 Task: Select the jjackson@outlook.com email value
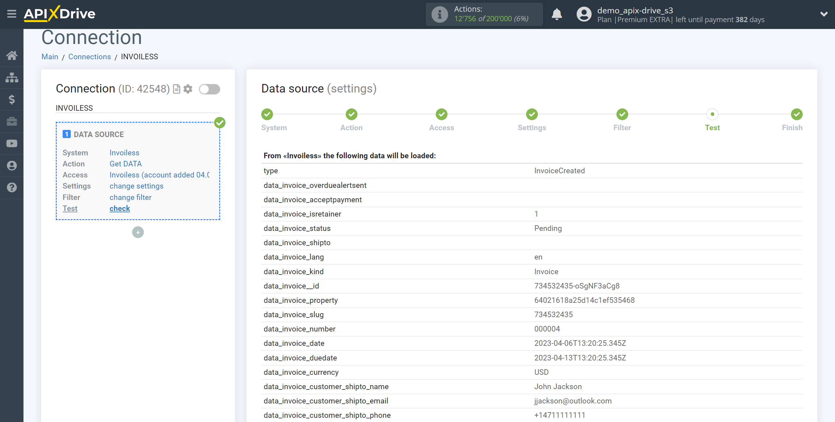pos(573,401)
